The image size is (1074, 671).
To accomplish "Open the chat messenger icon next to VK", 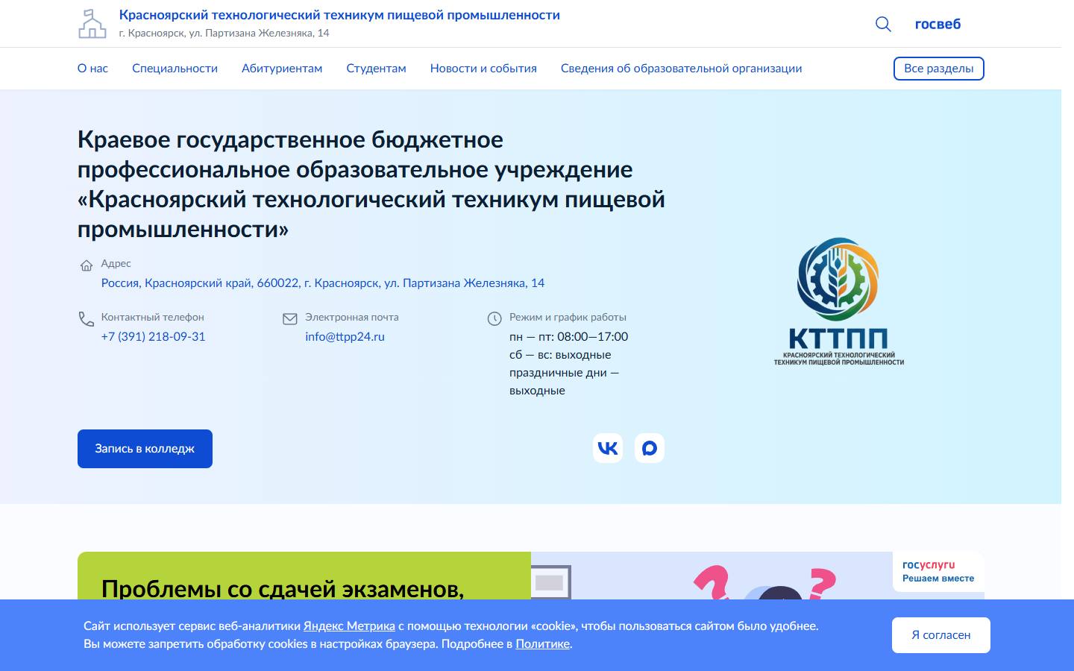I will pos(650,448).
